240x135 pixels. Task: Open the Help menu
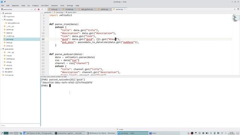[77, 6]
